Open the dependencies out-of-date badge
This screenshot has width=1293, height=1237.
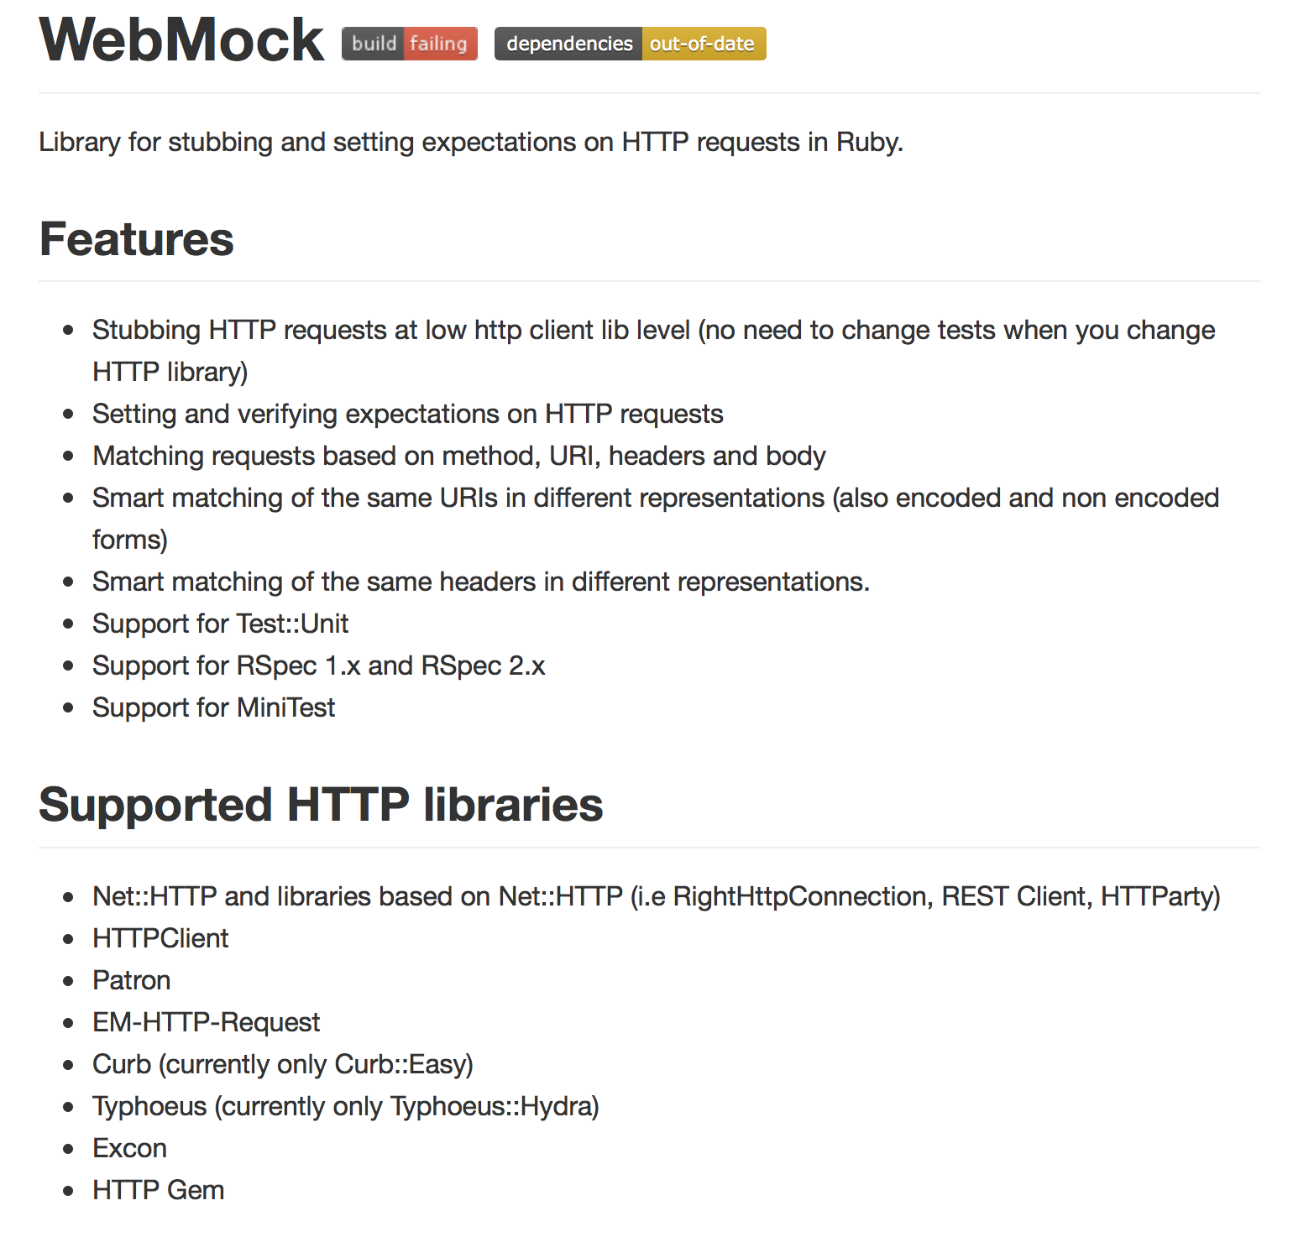630,44
